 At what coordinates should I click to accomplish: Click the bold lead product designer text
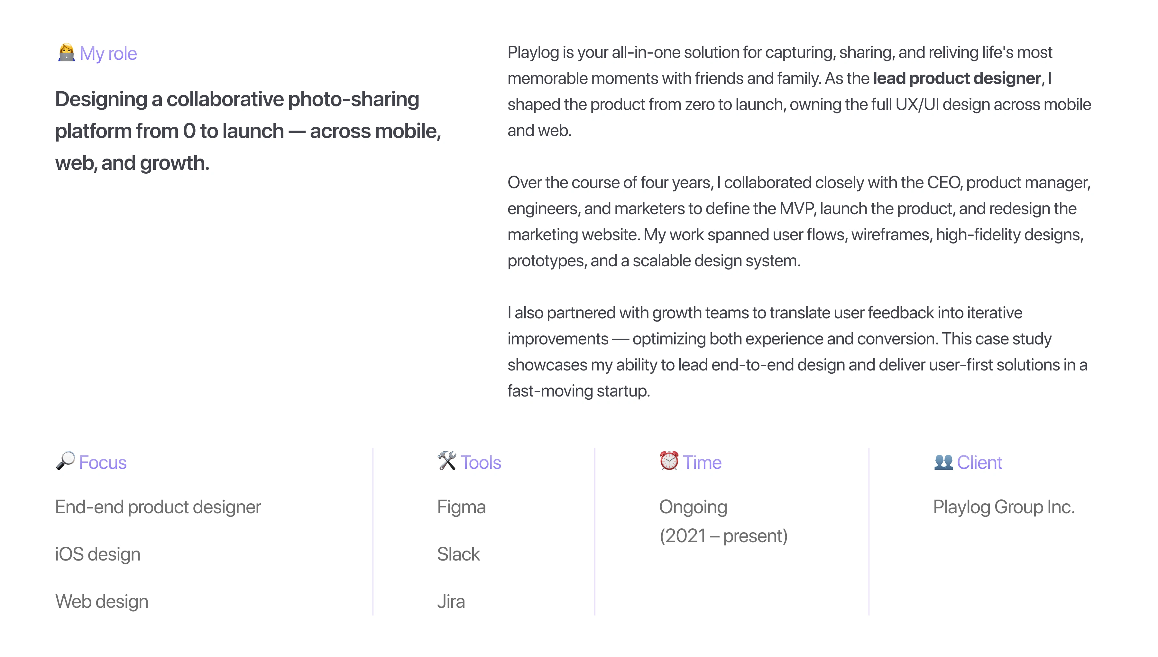[957, 78]
